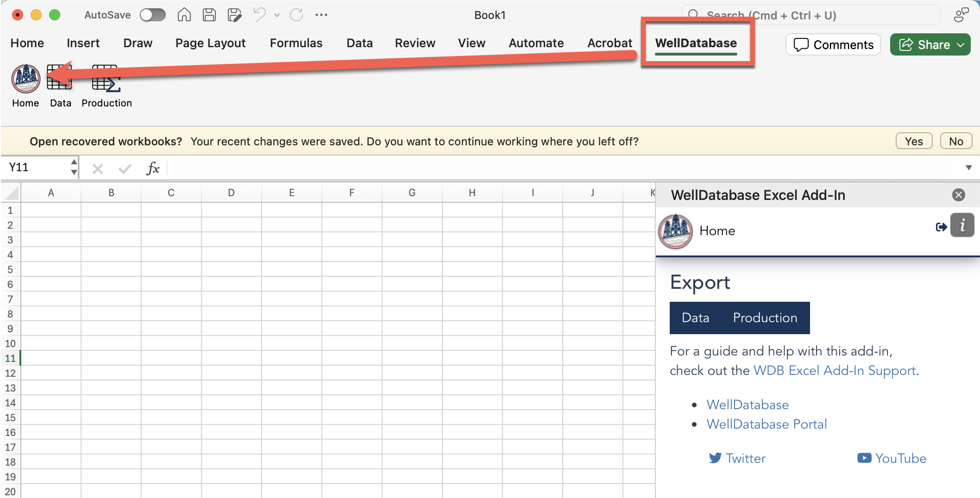This screenshot has width=980, height=498.
Task: Switch to the Insert ribbon tab
Action: tap(83, 43)
